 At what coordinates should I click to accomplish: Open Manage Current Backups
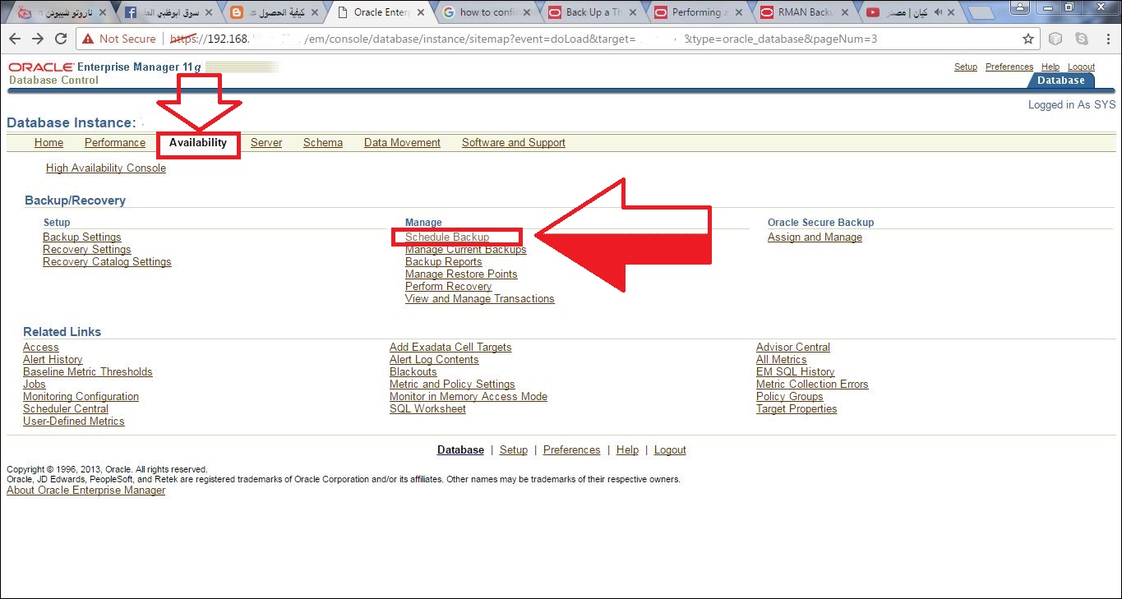coord(466,250)
